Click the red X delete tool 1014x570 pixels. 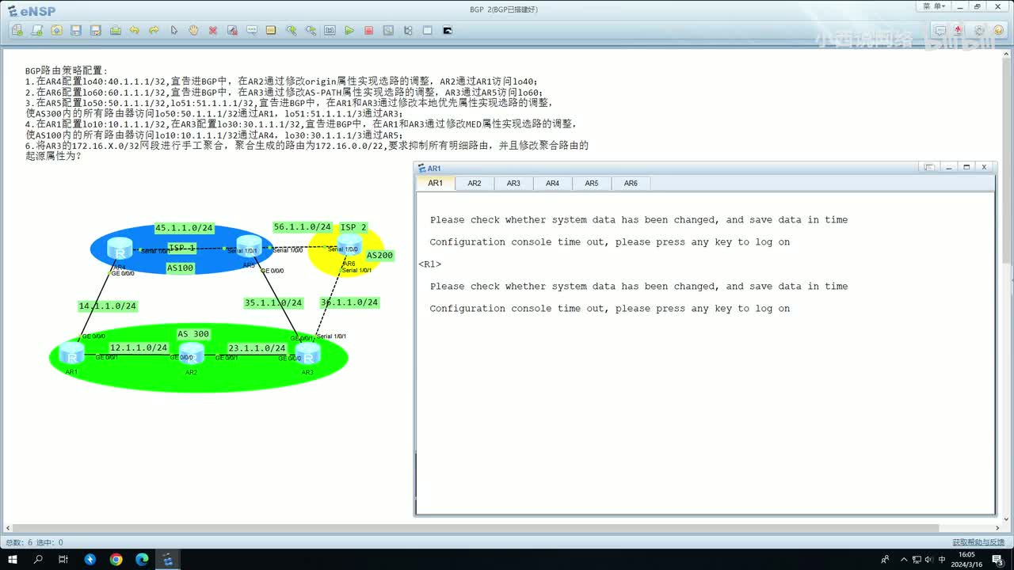[x=213, y=30]
